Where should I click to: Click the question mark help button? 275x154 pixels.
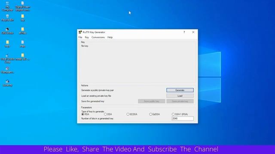[184, 32]
